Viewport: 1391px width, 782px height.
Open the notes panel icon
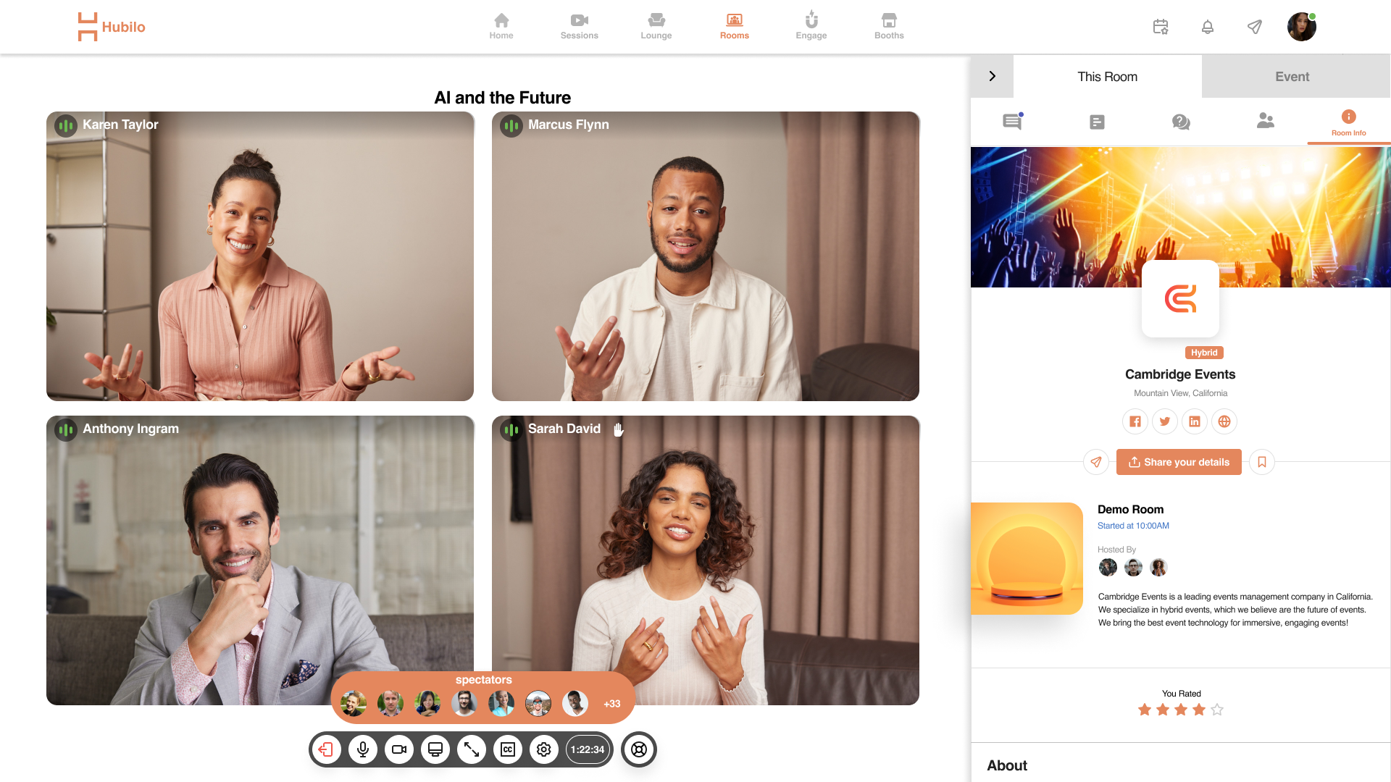[x=1096, y=122]
